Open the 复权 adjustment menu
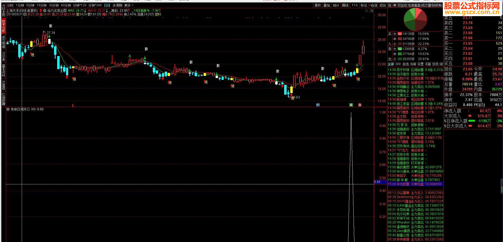 tap(318, 5)
